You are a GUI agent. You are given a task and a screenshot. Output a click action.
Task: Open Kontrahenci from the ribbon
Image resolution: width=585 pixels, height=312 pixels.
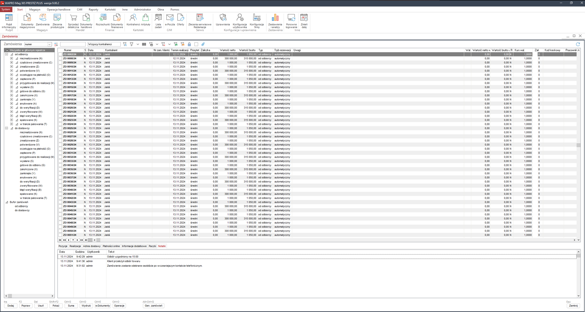133,19
